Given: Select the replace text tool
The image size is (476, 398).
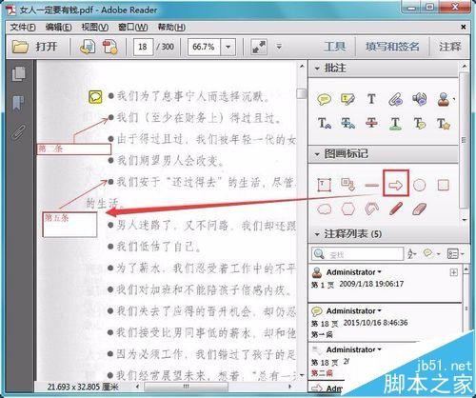Looking at the screenshot, I should (347, 123).
